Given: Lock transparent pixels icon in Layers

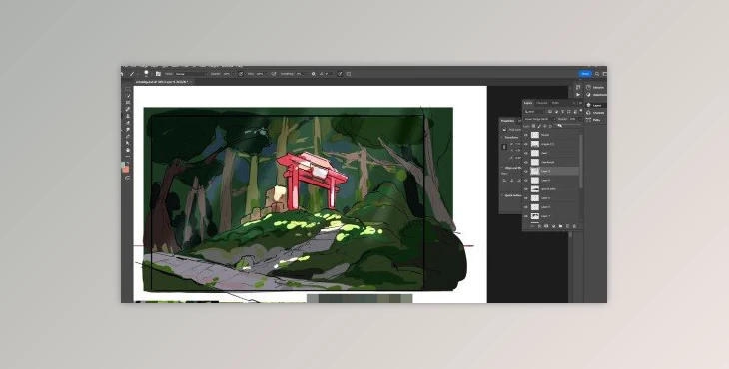Looking at the screenshot, I should point(533,126).
